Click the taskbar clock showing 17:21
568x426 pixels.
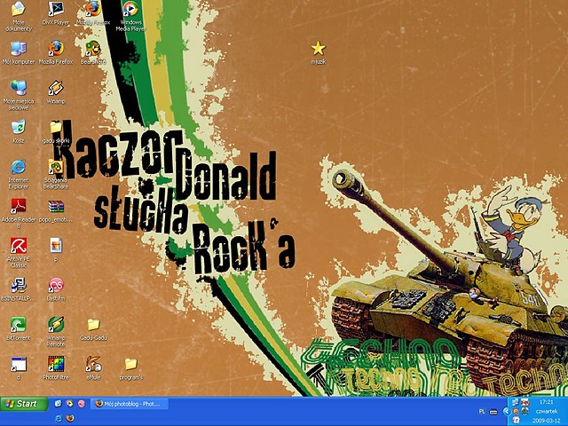[x=547, y=402]
